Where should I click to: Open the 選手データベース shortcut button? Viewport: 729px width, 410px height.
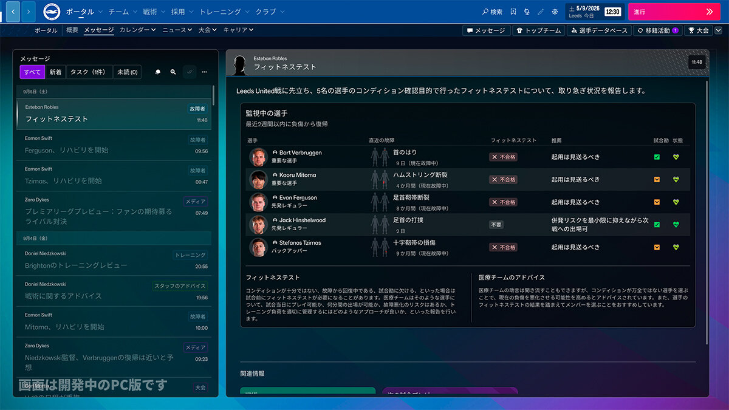[x=599, y=30]
